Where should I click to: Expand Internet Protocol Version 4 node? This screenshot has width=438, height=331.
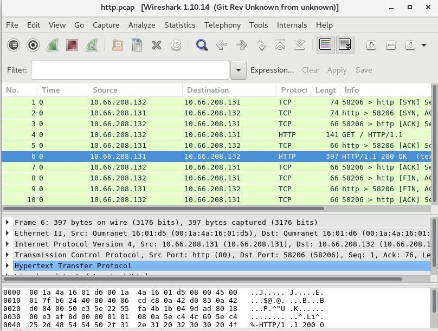click(7, 244)
